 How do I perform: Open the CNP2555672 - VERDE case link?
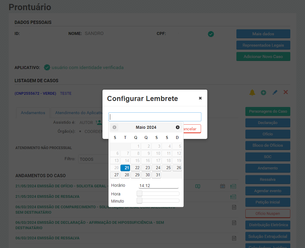click(35, 94)
